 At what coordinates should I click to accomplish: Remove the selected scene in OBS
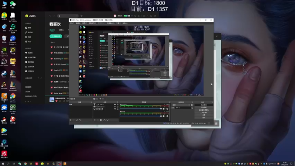(x=73, y=120)
